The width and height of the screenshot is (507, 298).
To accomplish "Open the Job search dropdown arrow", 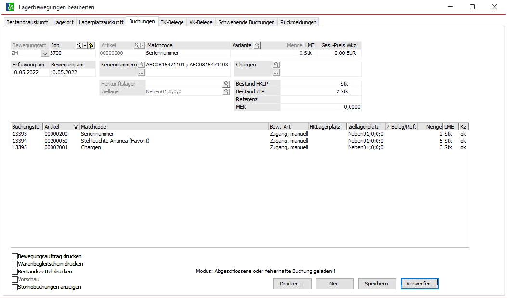I will click(85, 45).
